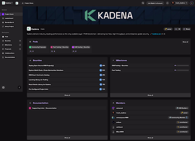This screenshot has width=195, height=141.
Task: Select Project Home in sidebar
Action: [11, 14]
